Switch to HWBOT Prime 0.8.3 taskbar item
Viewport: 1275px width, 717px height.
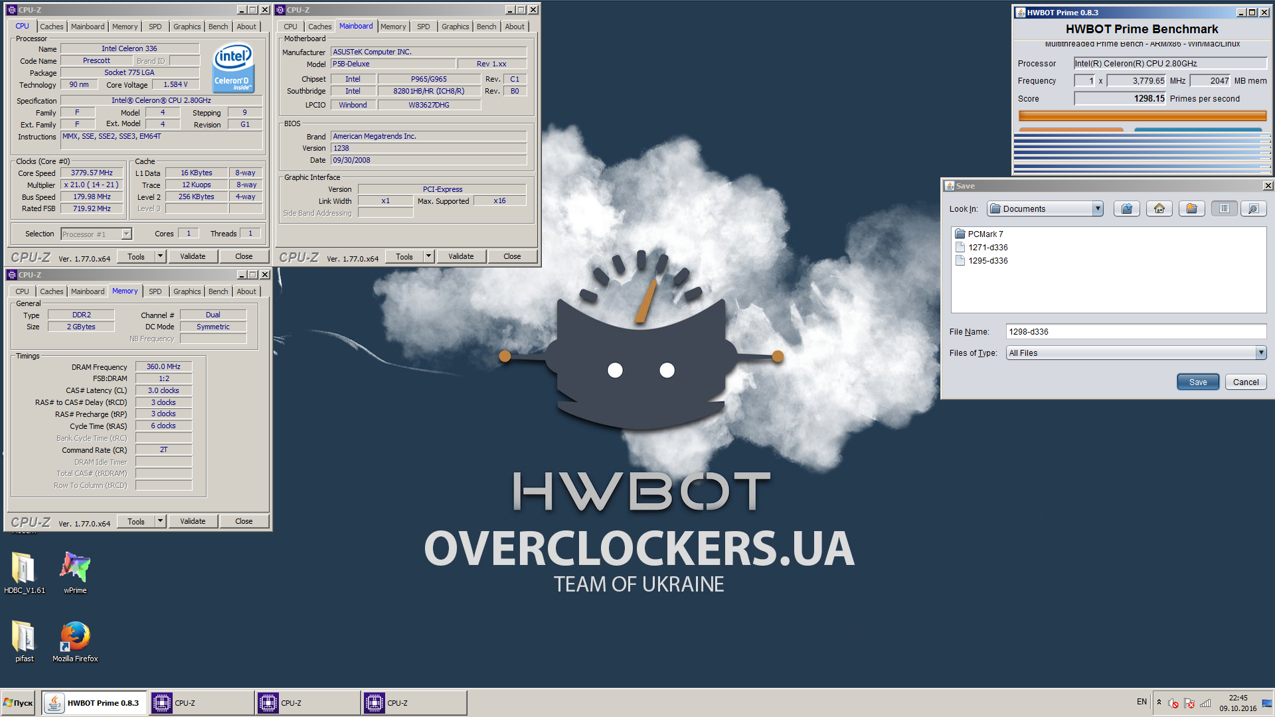94,702
